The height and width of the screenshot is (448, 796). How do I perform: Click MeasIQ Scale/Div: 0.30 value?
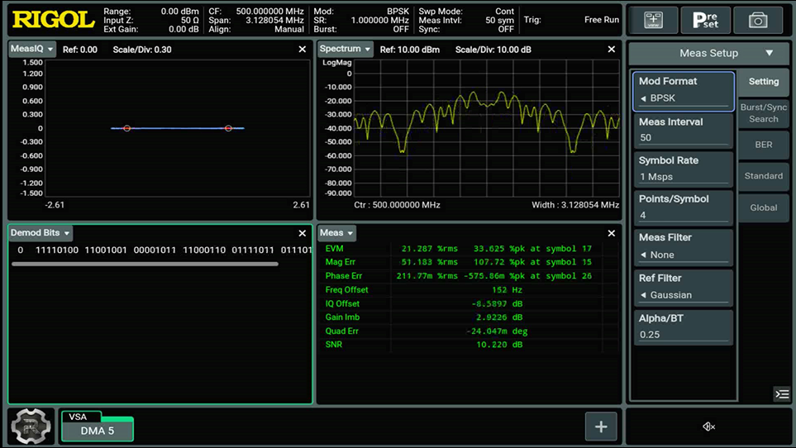142,50
